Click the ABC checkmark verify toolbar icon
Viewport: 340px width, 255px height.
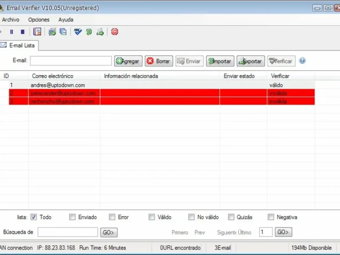pyautogui.click(x=78, y=31)
